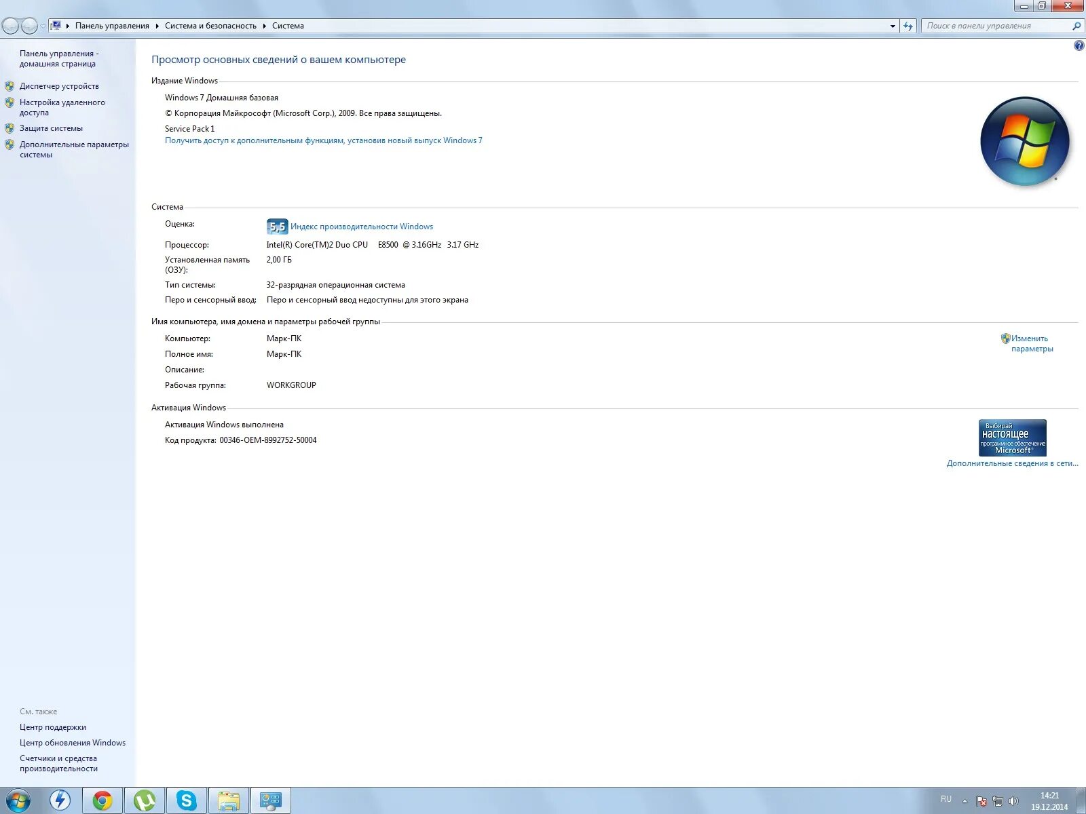The height and width of the screenshot is (814, 1086).
Task: Click link about getting new Windows 7 edition features
Action: tap(323, 140)
